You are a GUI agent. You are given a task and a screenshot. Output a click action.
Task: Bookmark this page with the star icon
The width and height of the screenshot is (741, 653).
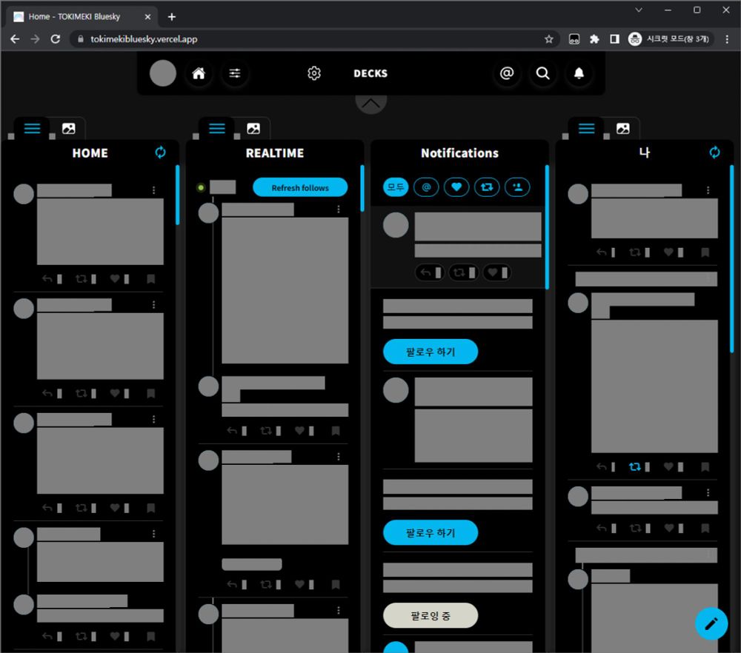[548, 39]
